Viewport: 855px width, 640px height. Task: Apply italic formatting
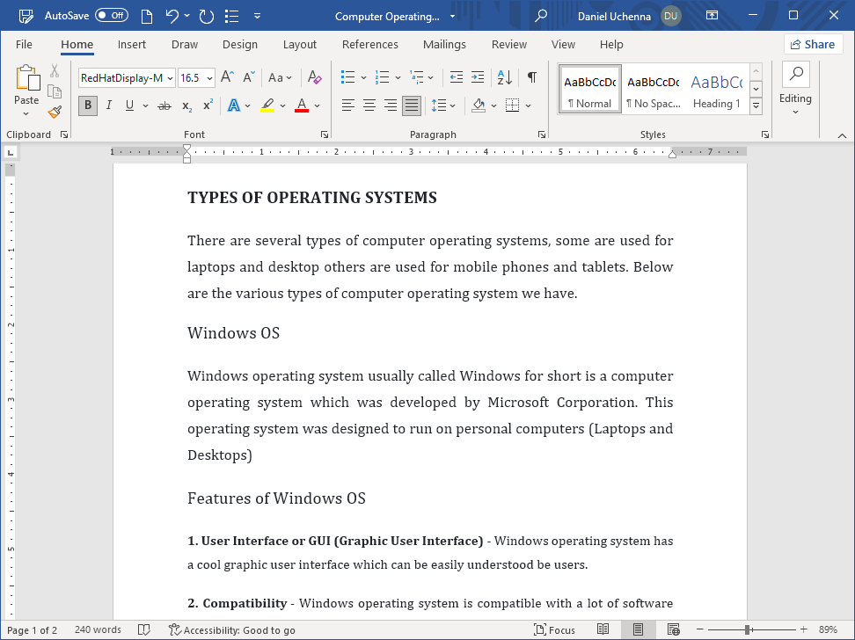pos(107,105)
